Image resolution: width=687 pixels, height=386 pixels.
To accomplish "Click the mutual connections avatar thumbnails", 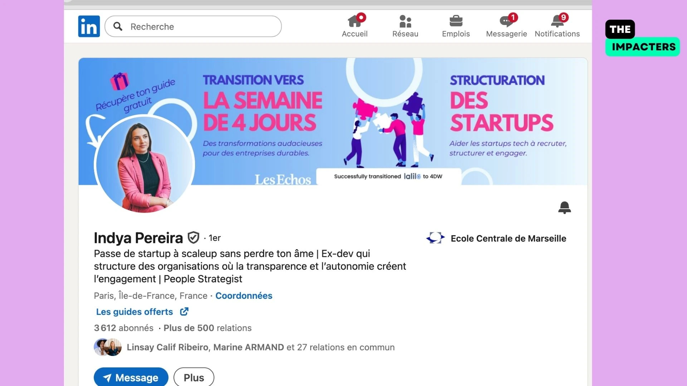I will click(x=108, y=347).
